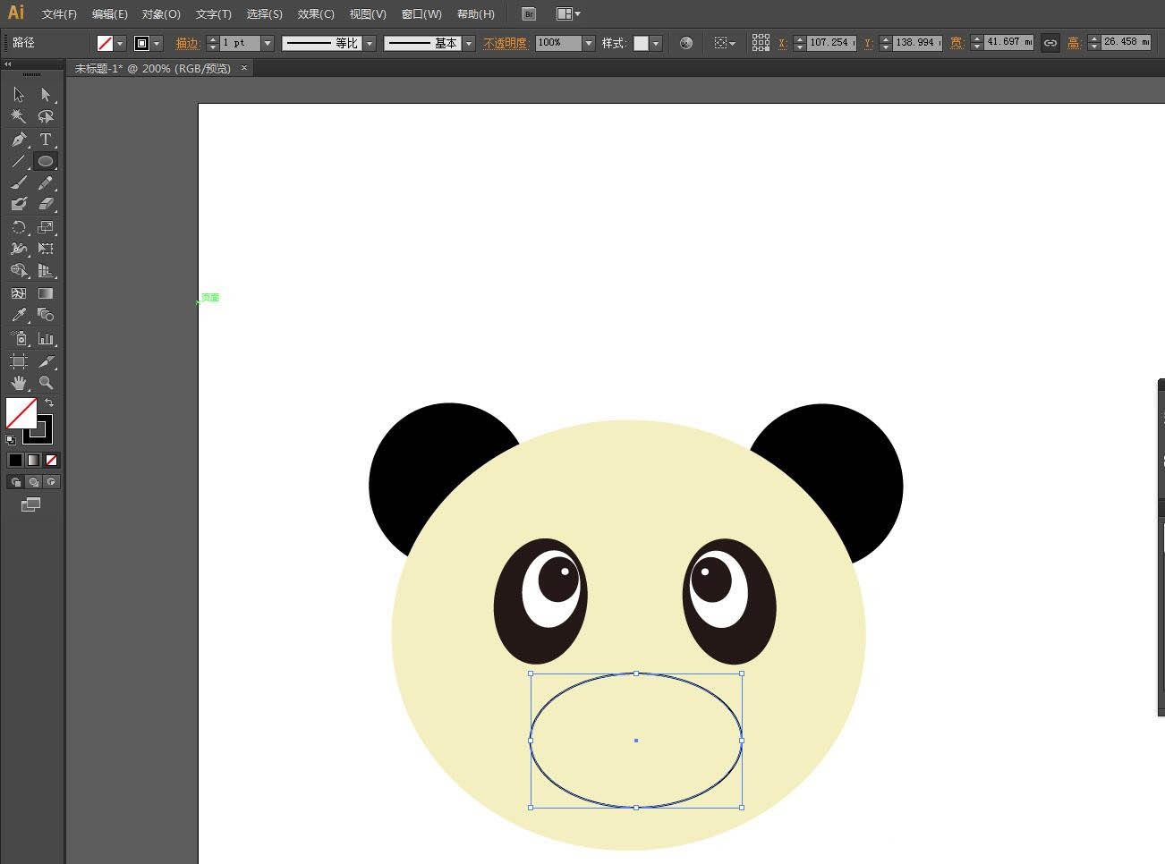This screenshot has height=864, width=1165.
Task: Select the Pen tool
Action: 19,140
